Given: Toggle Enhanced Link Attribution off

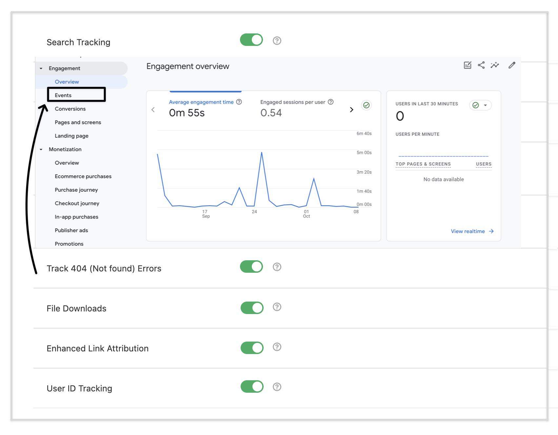Looking at the screenshot, I should [x=252, y=348].
